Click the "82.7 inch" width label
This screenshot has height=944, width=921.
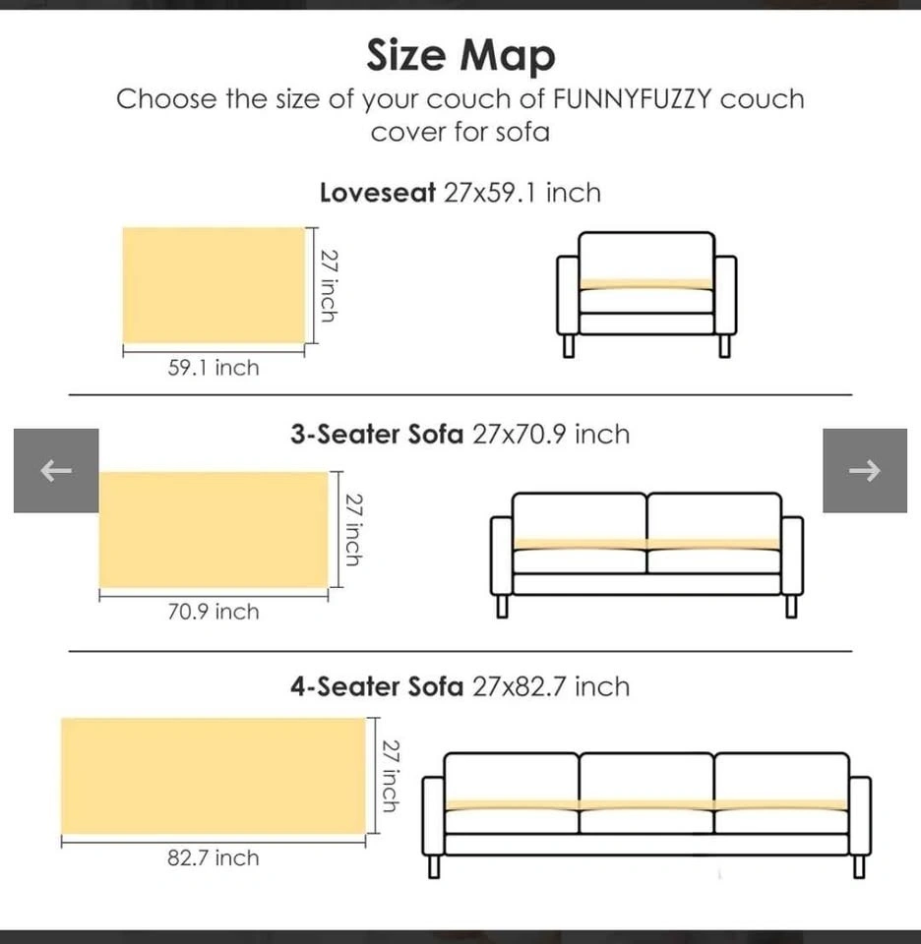pos(214,857)
